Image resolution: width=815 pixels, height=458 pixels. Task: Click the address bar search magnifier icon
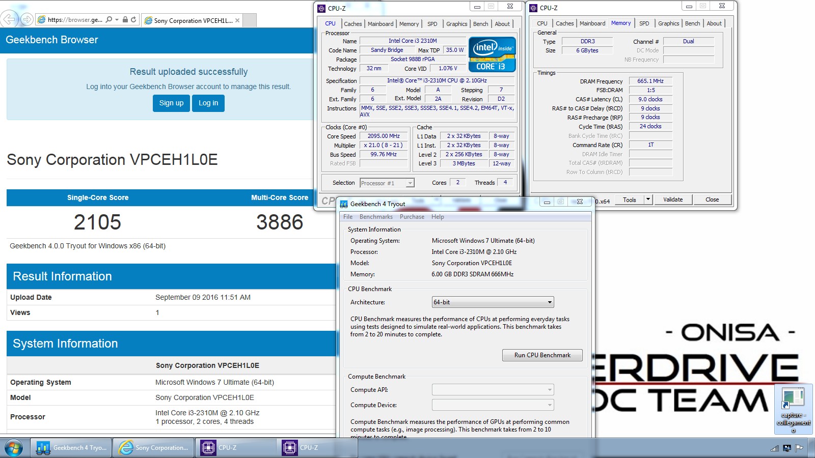point(109,20)
